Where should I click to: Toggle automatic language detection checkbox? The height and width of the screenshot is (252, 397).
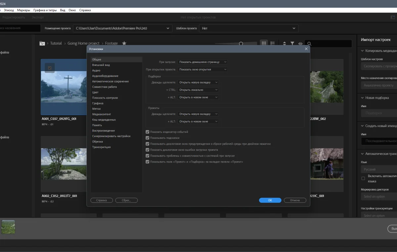[363, 178]
